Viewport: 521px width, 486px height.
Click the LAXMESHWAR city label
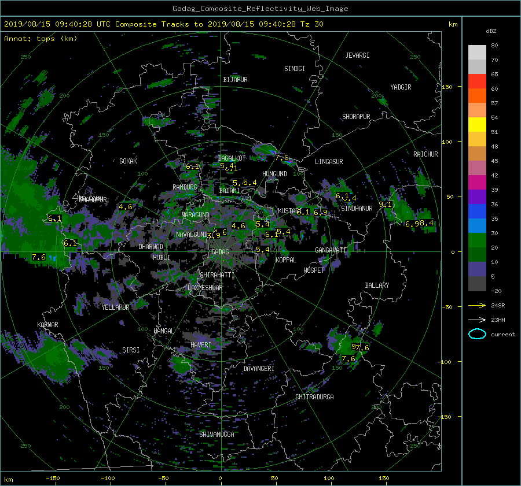(x=205, y=288)
